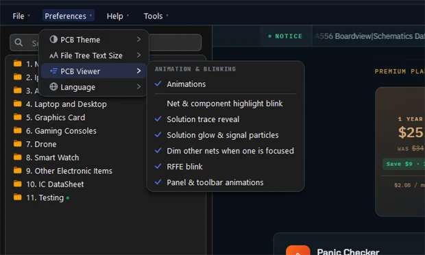The height and width of the screenshot is (255, 425).
Task: Click the PCB Theme contrast icon
Action: [53, 39]
